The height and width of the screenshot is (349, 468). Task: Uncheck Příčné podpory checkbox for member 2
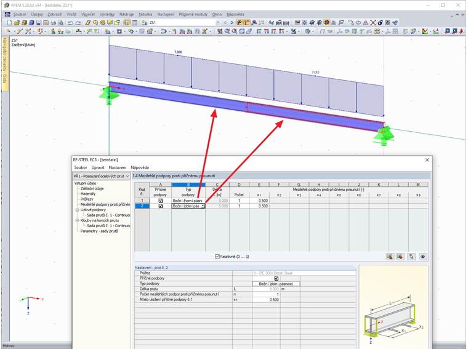(161, 206)
